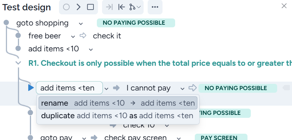
Task: Open the three-dots more options menu
Action: 155,7
